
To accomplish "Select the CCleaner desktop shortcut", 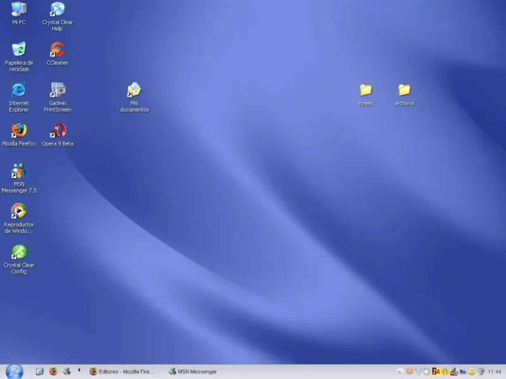I will pyautogui.click(x=58, y=54).
